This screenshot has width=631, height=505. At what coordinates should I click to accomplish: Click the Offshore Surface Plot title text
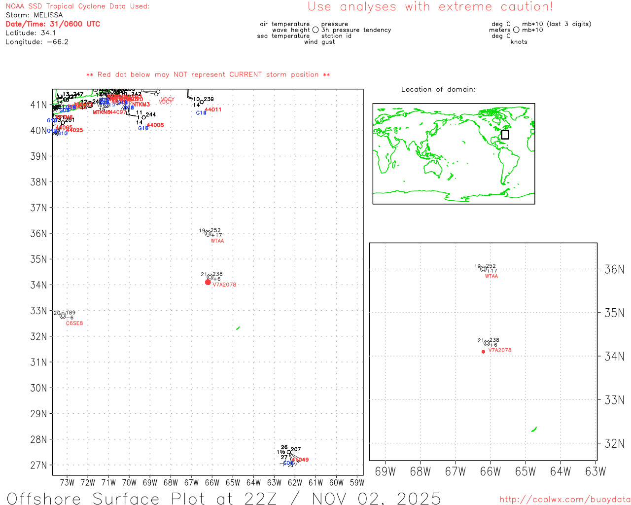(224, 498)
